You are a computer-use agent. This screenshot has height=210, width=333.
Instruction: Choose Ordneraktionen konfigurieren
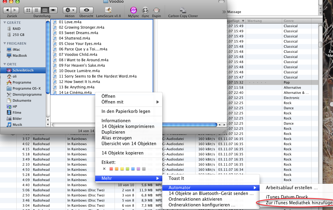point(211,205)
